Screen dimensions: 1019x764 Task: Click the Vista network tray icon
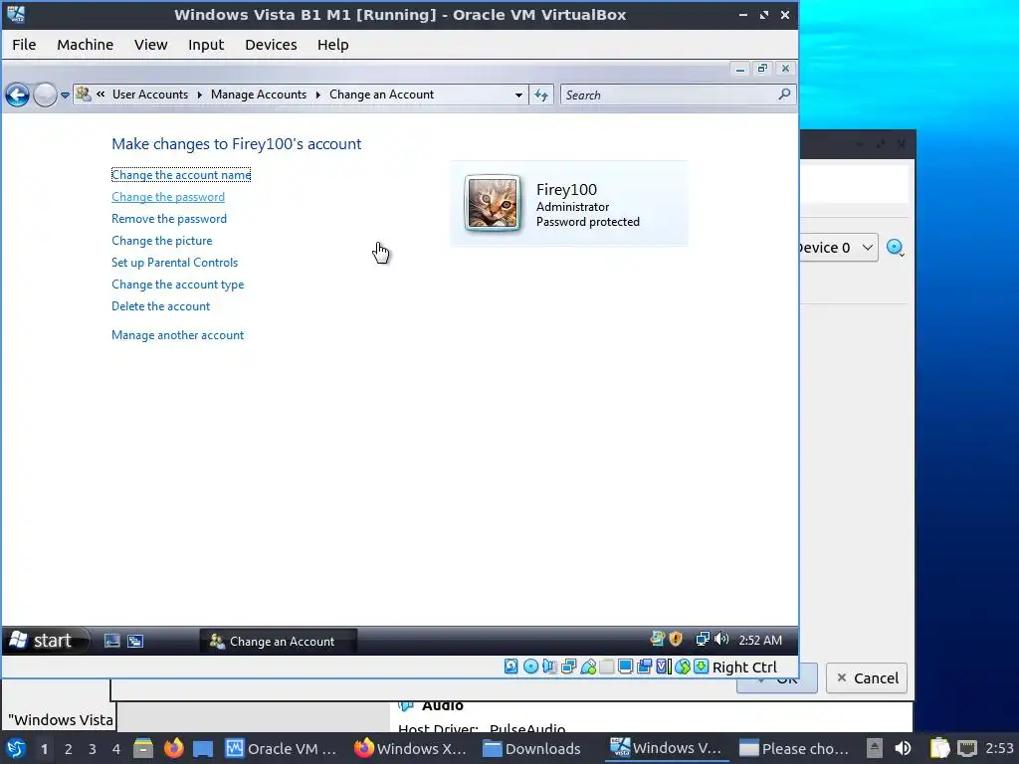(x=703, y=640)
